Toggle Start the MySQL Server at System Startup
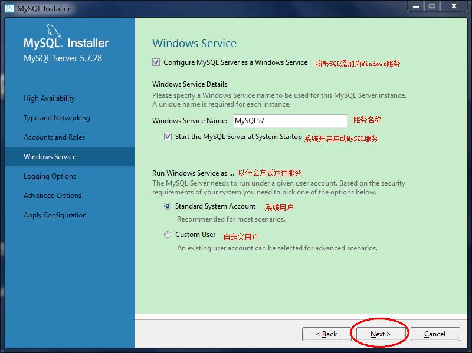 point(168,137)
